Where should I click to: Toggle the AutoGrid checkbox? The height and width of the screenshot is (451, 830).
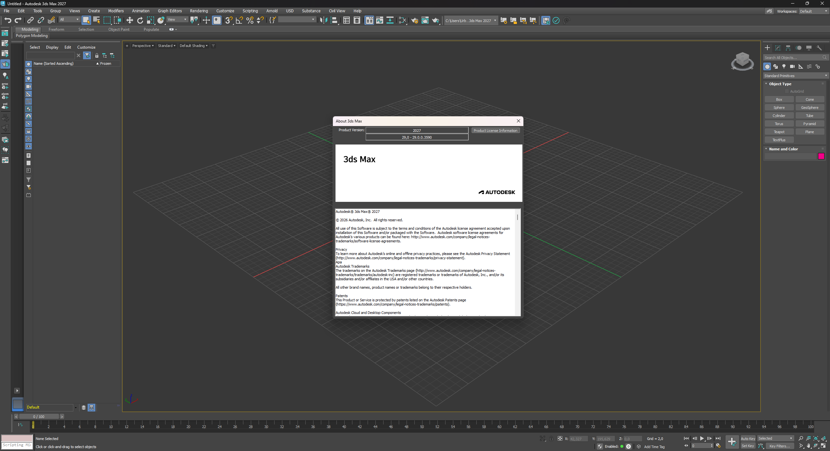click(x=787, y=91)
